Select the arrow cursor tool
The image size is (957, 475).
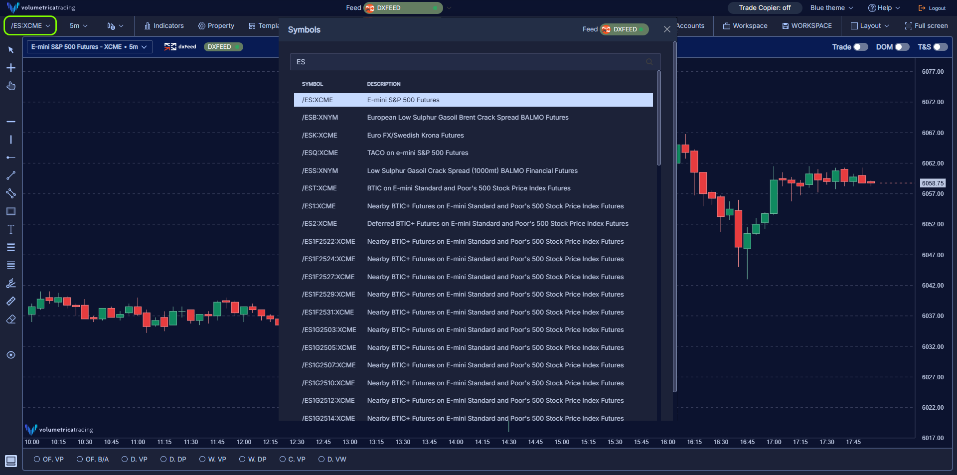coord(11,50)
